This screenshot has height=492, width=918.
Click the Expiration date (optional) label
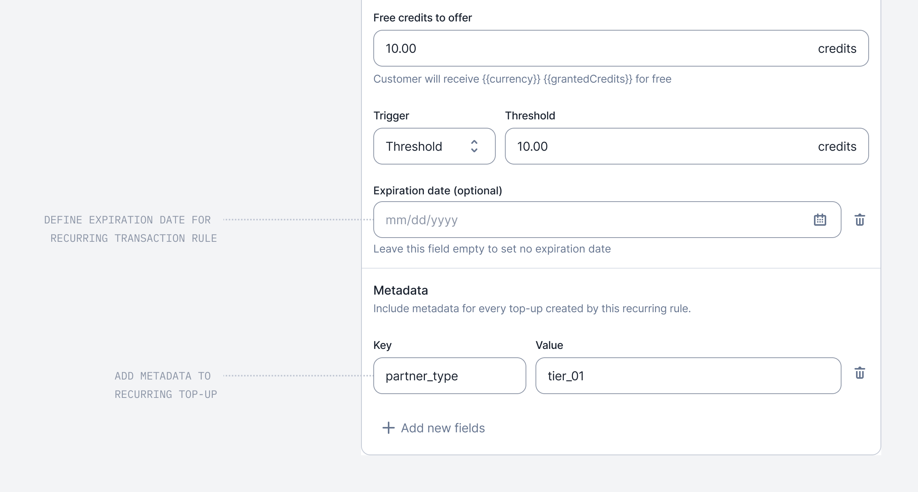pos(438,191)
